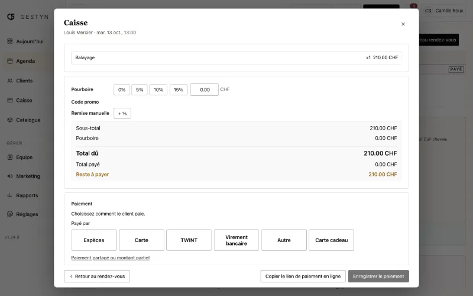Add a manual discount with + % button
Viewport: 473px width, 296px height.
coord(122,114)
